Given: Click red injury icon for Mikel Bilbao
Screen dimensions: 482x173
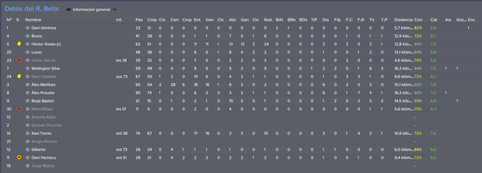Looking at the screenshot, I should [19, 109].
